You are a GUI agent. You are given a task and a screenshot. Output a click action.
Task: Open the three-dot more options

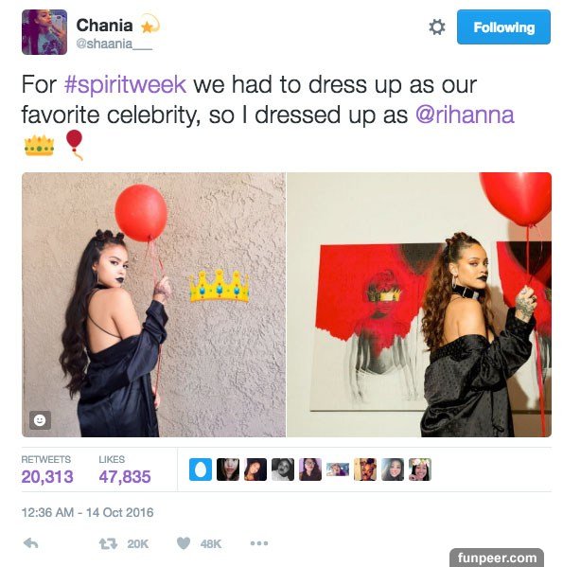(x=259, y=543)
